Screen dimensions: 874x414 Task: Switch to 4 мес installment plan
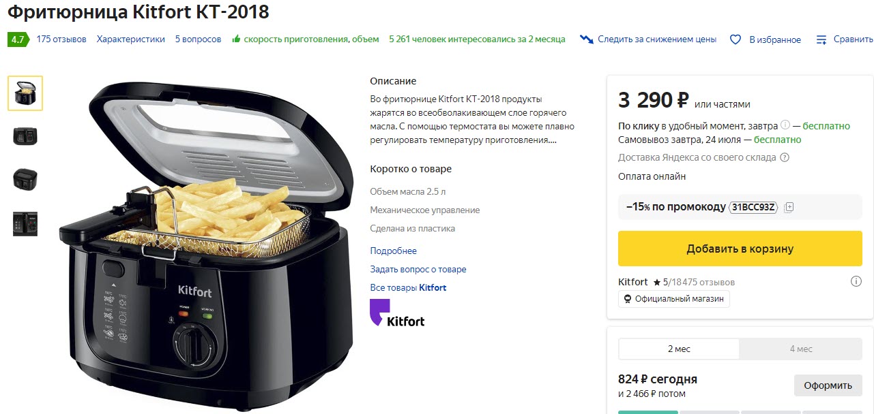point(801,349)
